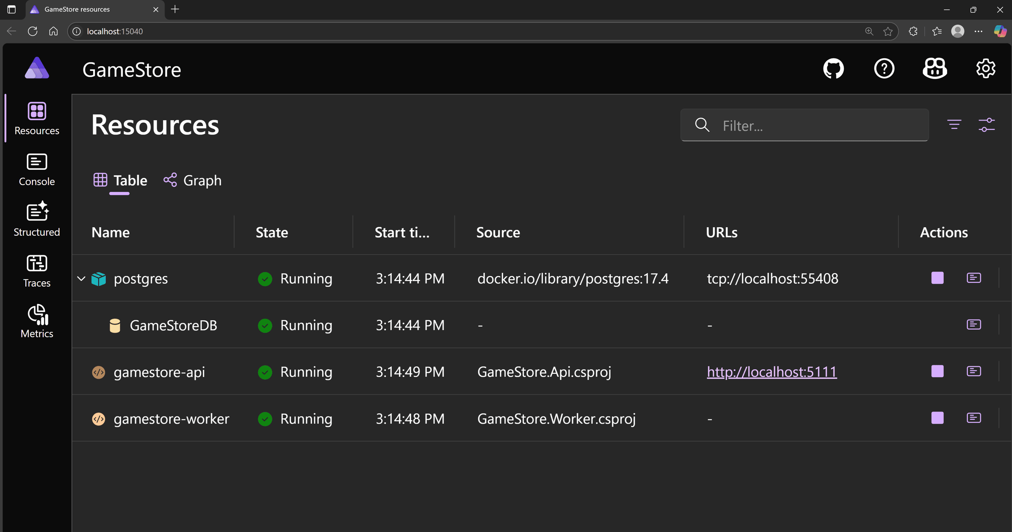This screenshot has height=532, width=1012.
Task: Add page to favorites star
Action: click(888, 31)
